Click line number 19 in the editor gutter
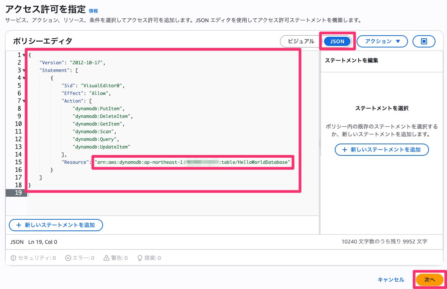 point(18,193)
